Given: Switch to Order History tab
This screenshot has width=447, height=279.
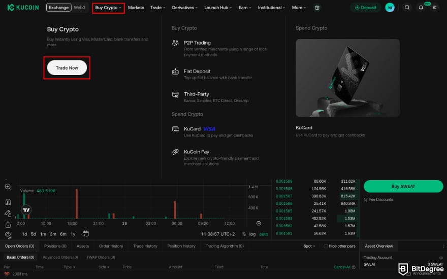Looking at the screenshot, I should coord(111,246).
